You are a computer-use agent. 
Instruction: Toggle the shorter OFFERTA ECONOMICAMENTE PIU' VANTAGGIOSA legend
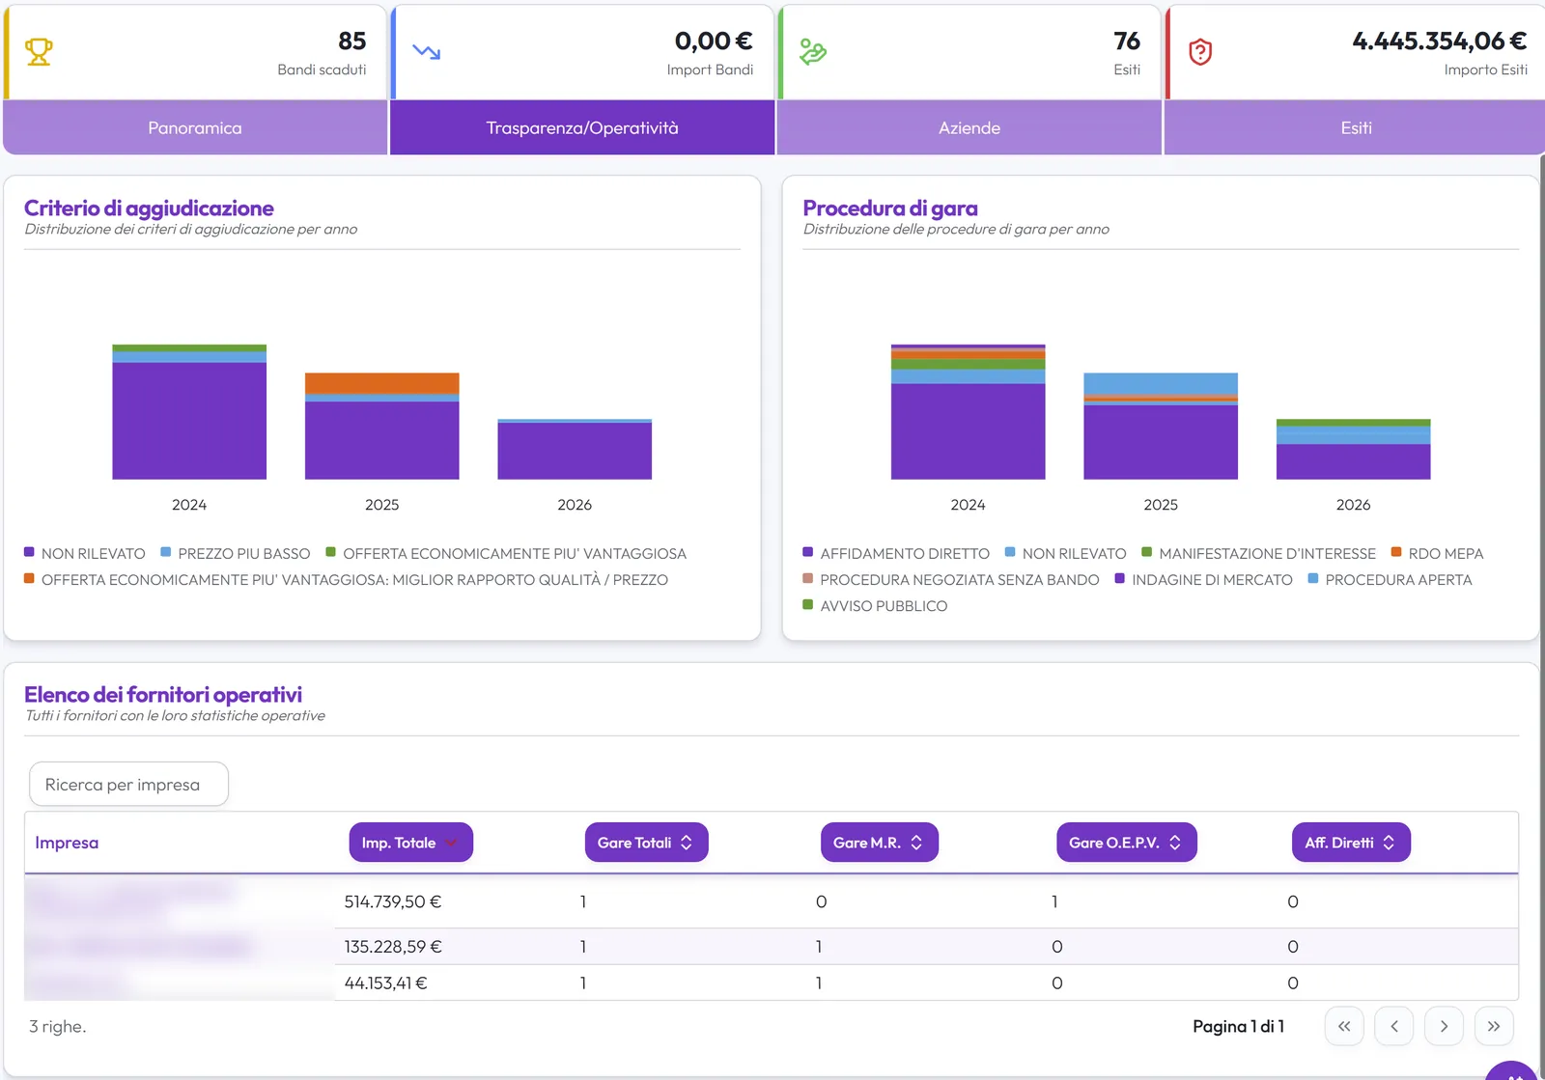click(x=506, y=553)
